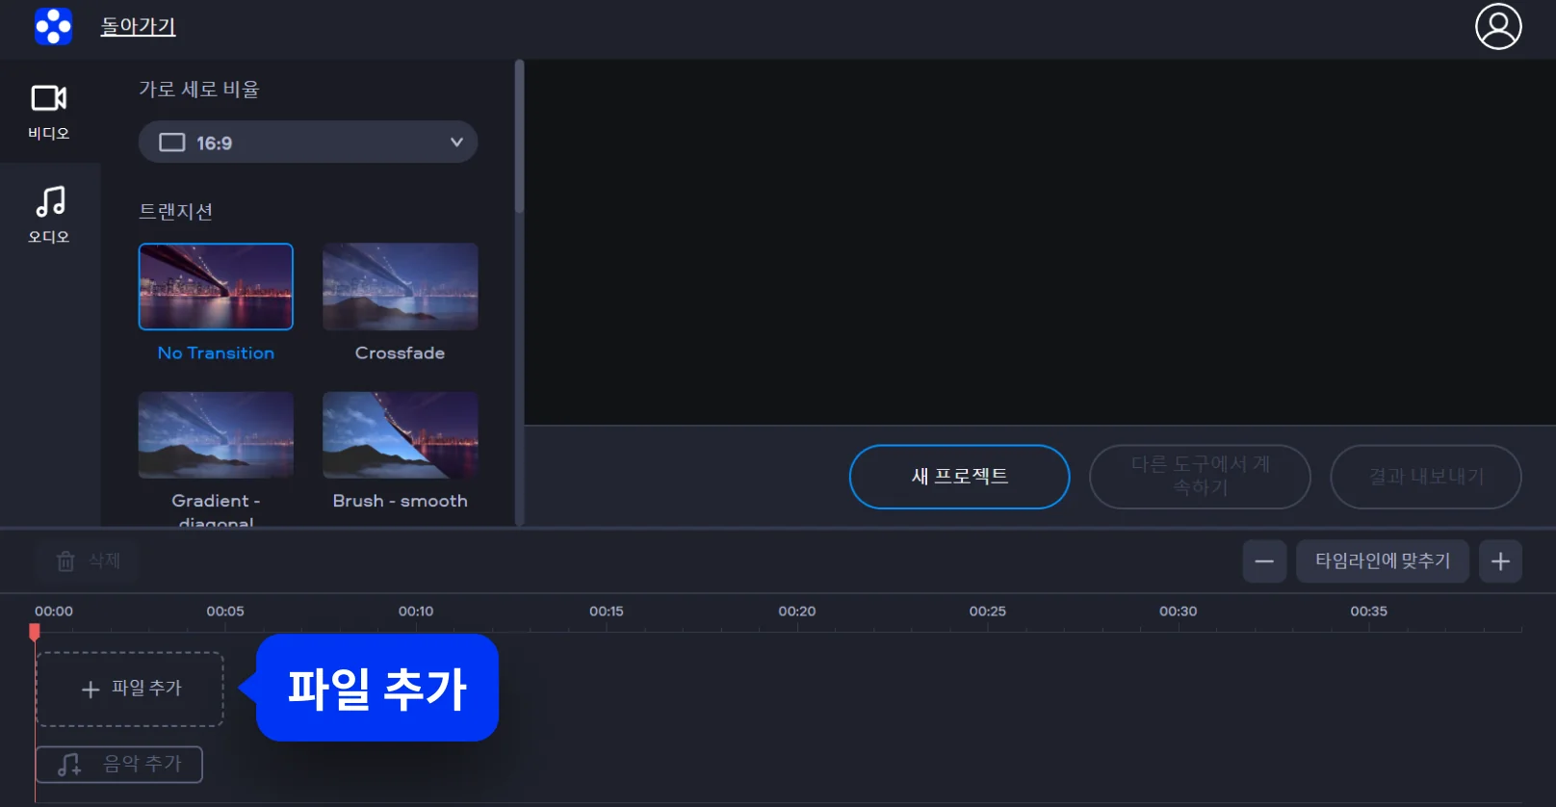
Task: Click the 새 프로젝트 button
Action: tap(959, 477)
